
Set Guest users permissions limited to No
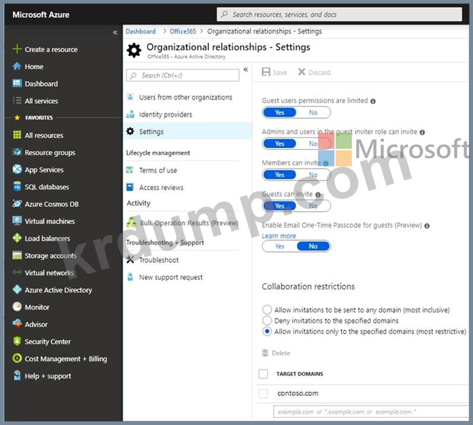[x=313, y=113]
